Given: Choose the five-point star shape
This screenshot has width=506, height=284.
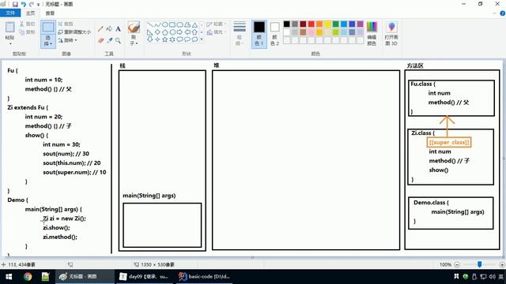Looking at the screenshot, I should (164, 39).
